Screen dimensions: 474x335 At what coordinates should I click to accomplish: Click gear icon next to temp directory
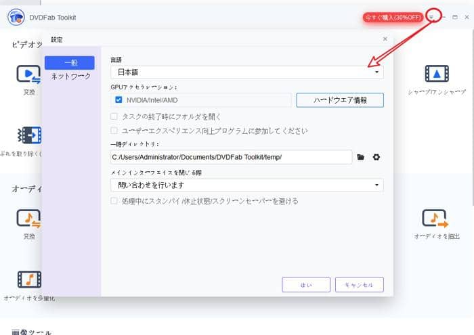(x=376, y=157)
